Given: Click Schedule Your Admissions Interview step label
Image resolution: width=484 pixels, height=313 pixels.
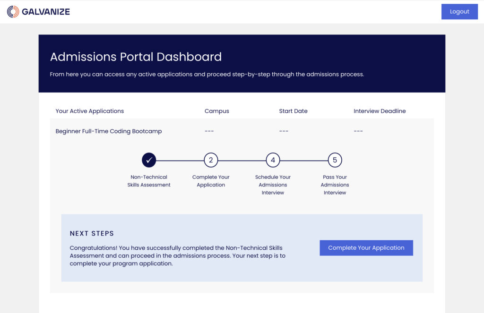Looking at the screenshot, I should [273, 185].
